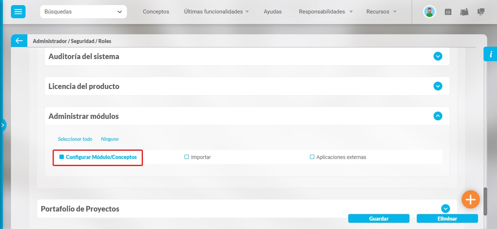Viewport: 497px width, 229px height.
Task: Open the hamburger main menu
Action: pyautogui.click(x=18, y=12)
